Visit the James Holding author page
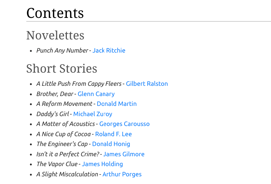This screenshot has height=184, width=271. pyautogui.click(x=102, y=164)
